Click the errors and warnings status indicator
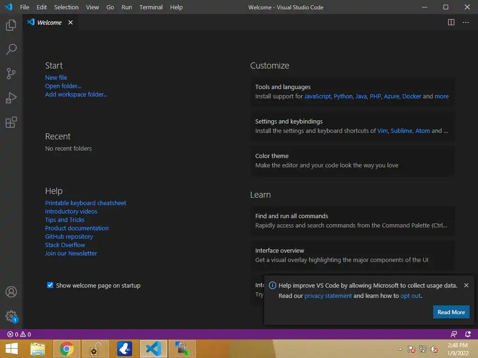 click(x=19, y=334)
